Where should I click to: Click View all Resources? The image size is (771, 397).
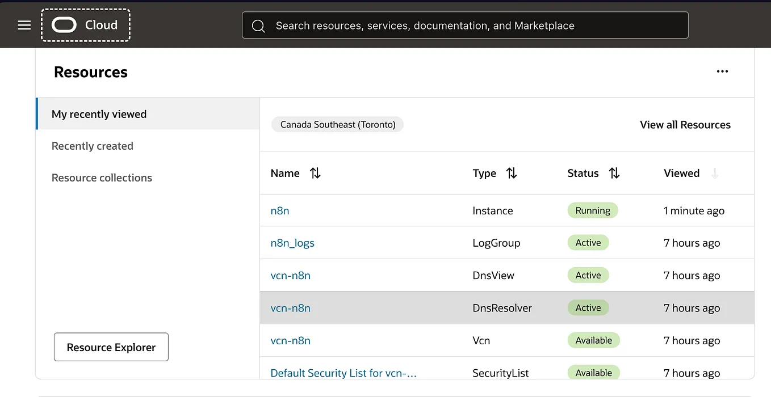coord(685,125)
